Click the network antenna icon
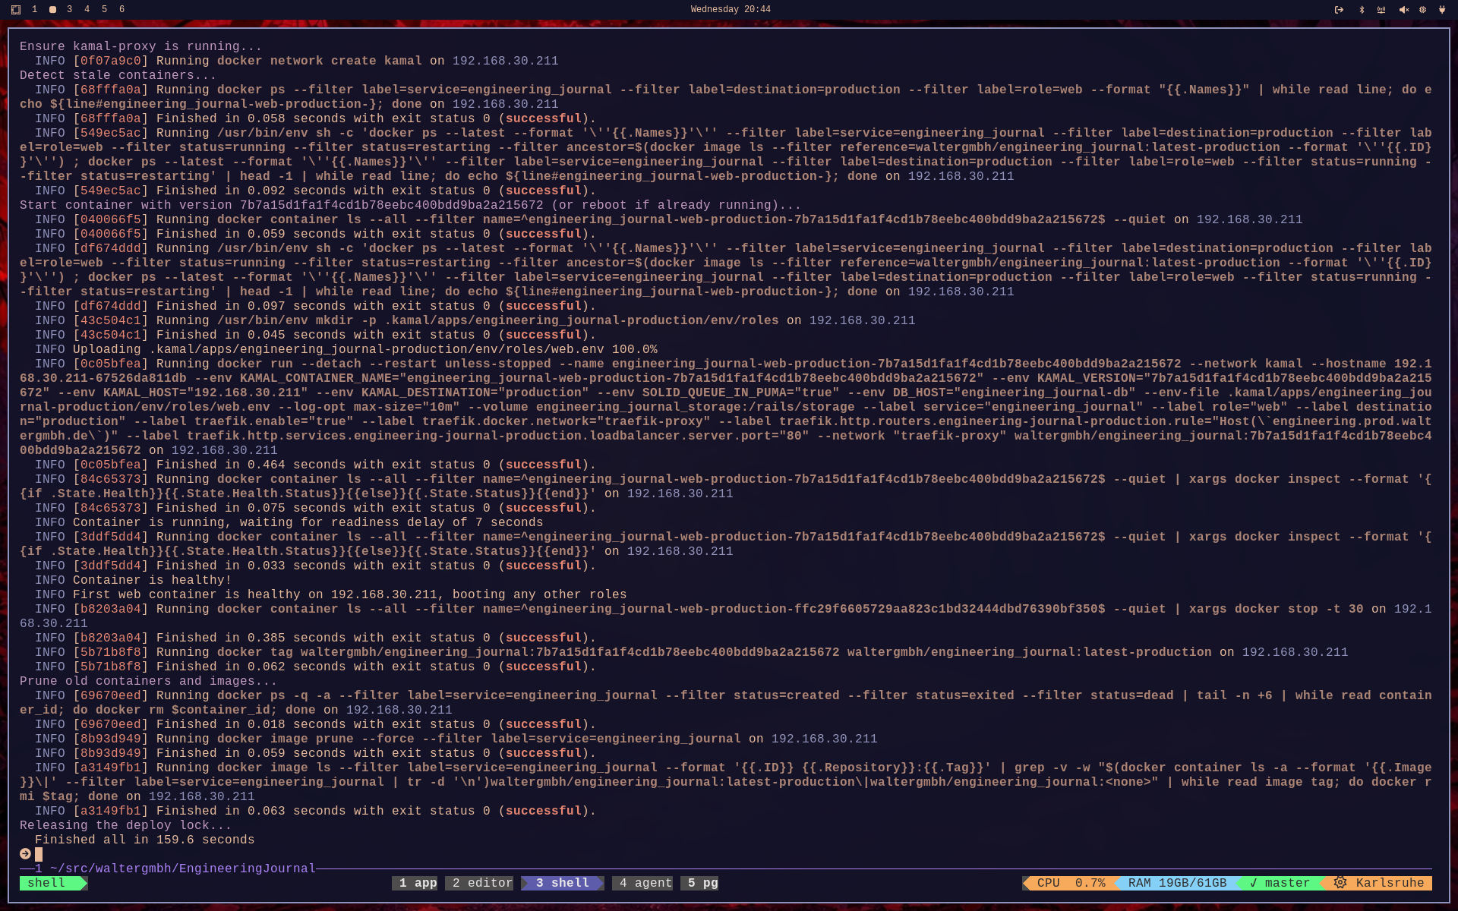This screenshot has width=1458, height=911. coord(1381,10)
